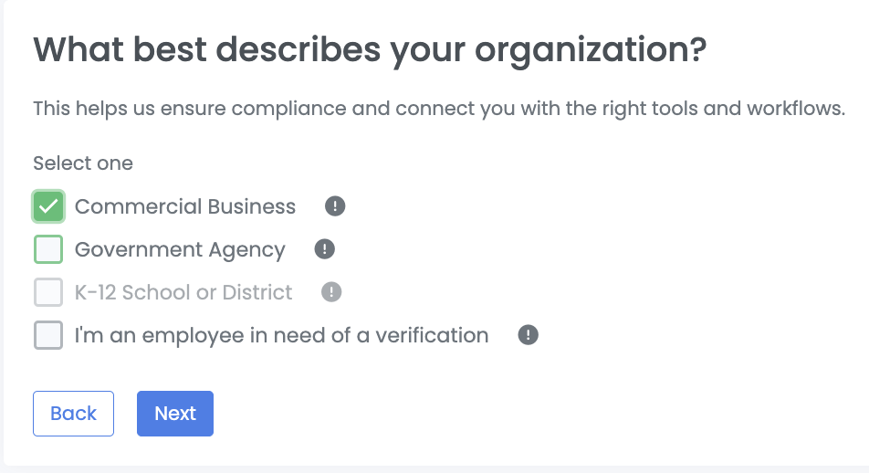Click the info icon next to employee verification
Viewport: 869px width, 473px height.
coord(528,335)
